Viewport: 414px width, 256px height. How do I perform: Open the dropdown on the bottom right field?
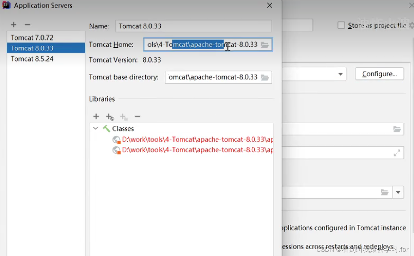(398, 192)
